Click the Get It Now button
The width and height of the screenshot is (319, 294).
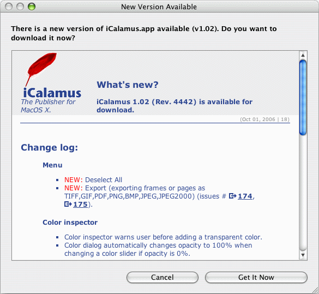pos(256,277)
